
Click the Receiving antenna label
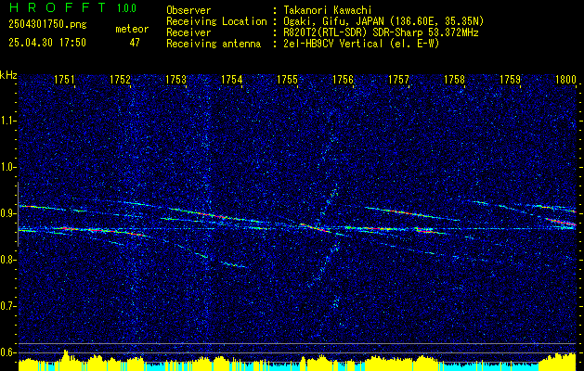coord(214,44)
